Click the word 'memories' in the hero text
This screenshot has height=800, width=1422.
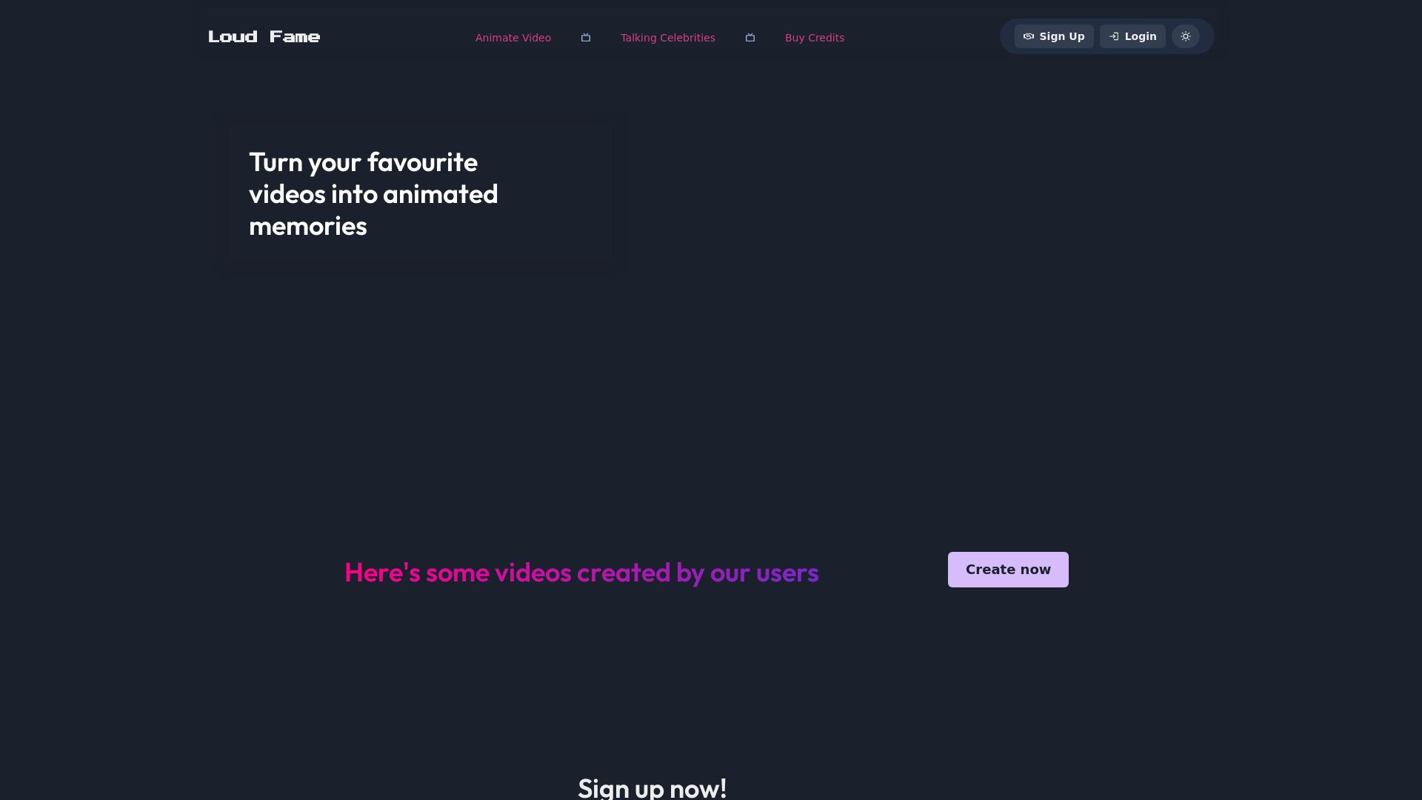(x=308, y=227)
